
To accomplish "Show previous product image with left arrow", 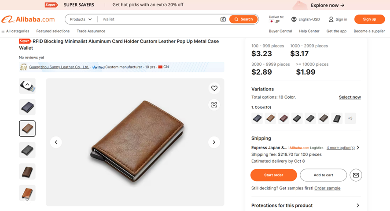I will pyautogui.click(x=56, y=142).
